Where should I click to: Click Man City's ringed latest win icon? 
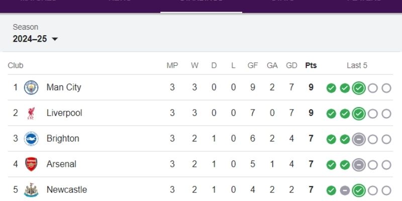pos(358,88)
